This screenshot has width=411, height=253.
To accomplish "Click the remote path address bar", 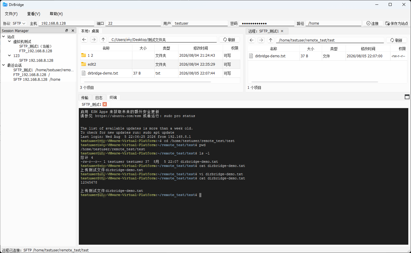I will 330,40.
